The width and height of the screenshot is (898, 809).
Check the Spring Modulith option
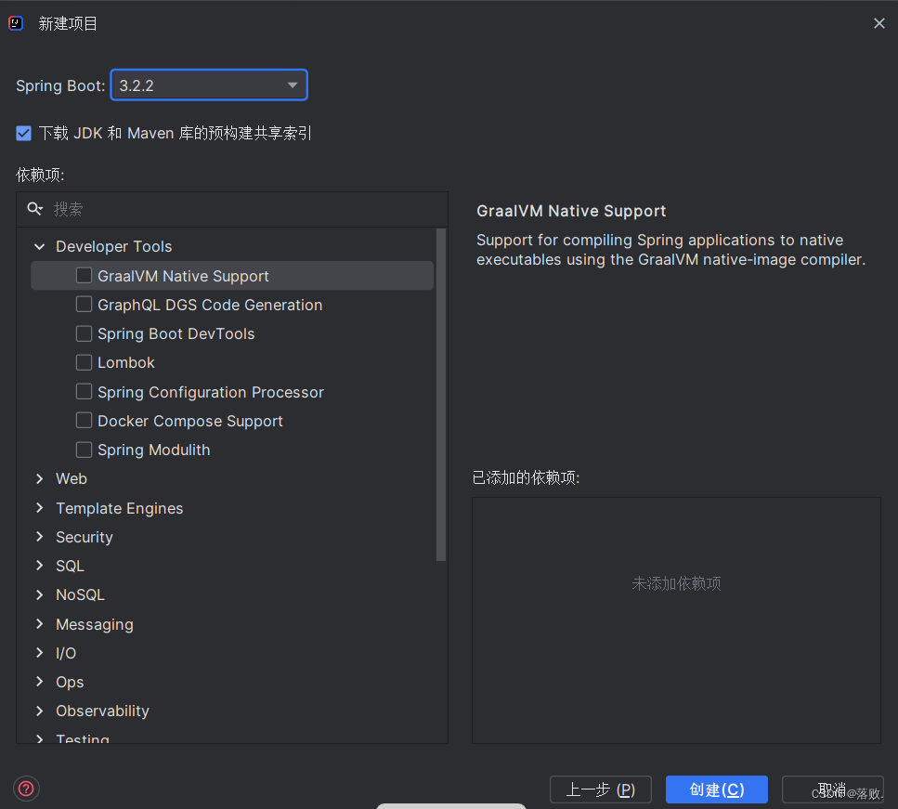(85, 450)
